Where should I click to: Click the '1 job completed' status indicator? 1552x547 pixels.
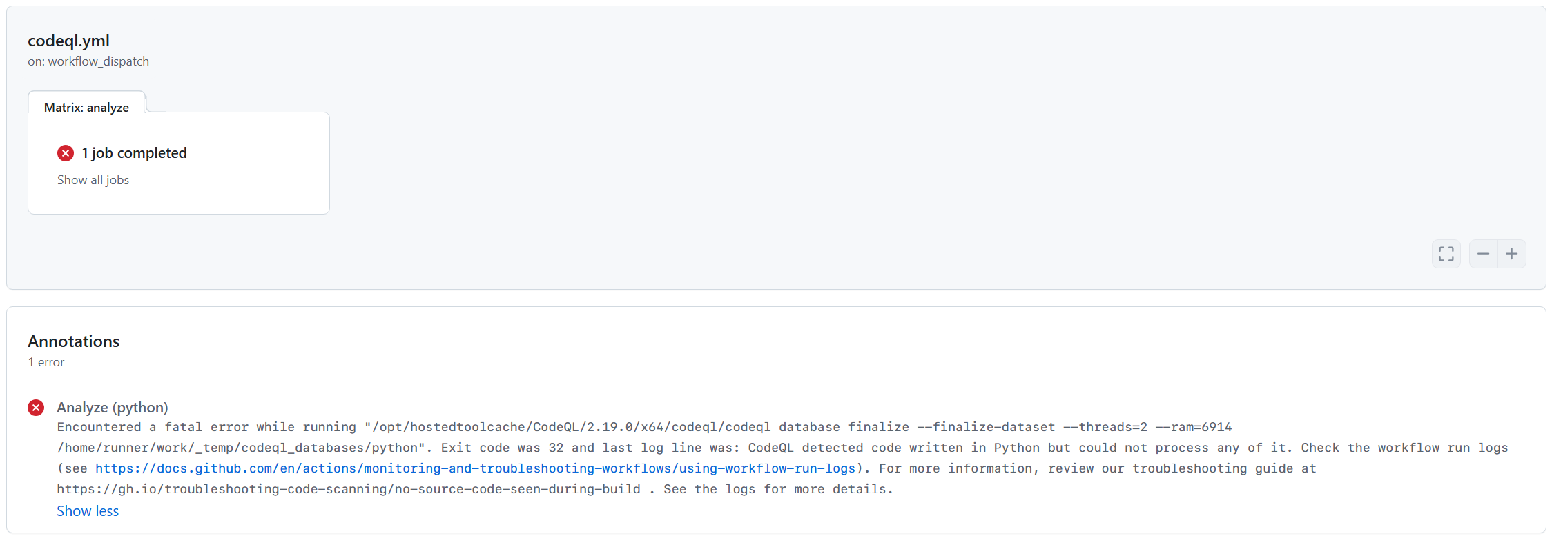click(134, 153)
